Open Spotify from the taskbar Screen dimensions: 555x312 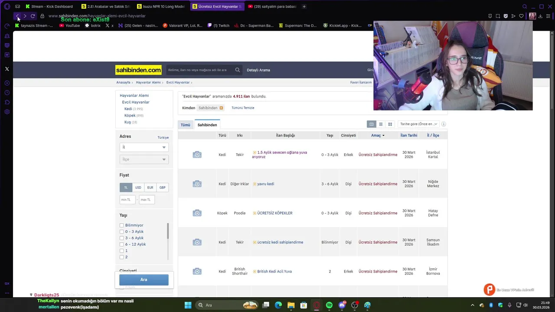click(329, 305)
